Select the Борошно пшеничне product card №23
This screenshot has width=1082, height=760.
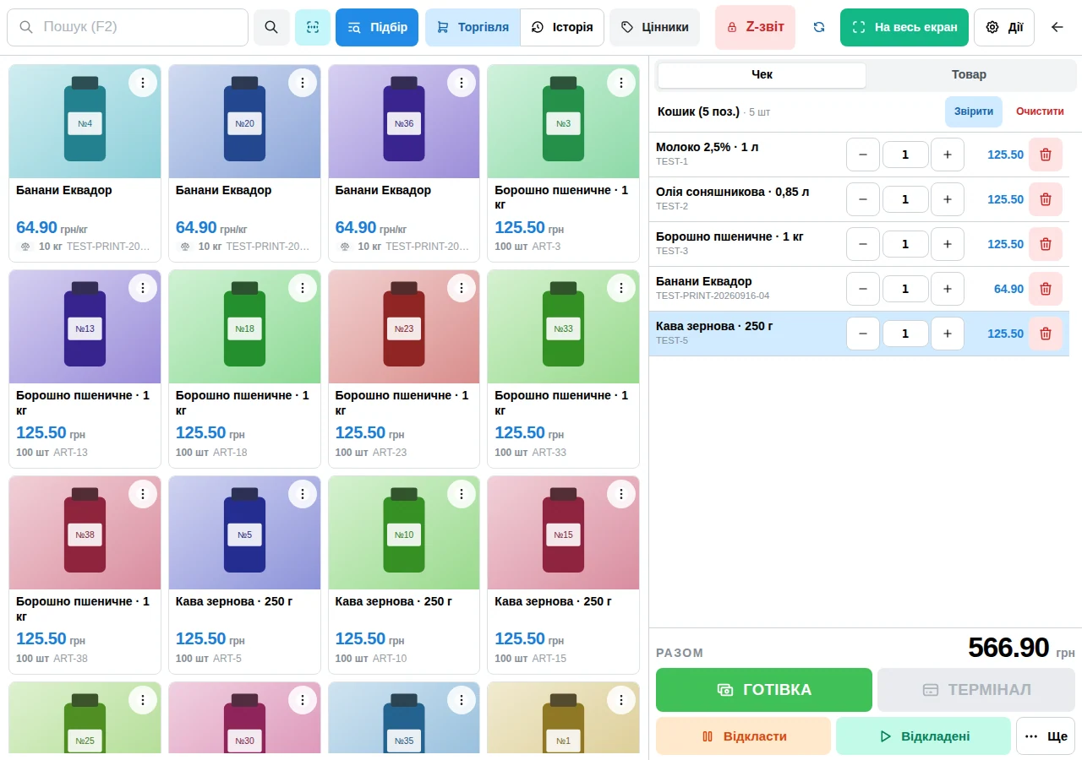(404, 369)
